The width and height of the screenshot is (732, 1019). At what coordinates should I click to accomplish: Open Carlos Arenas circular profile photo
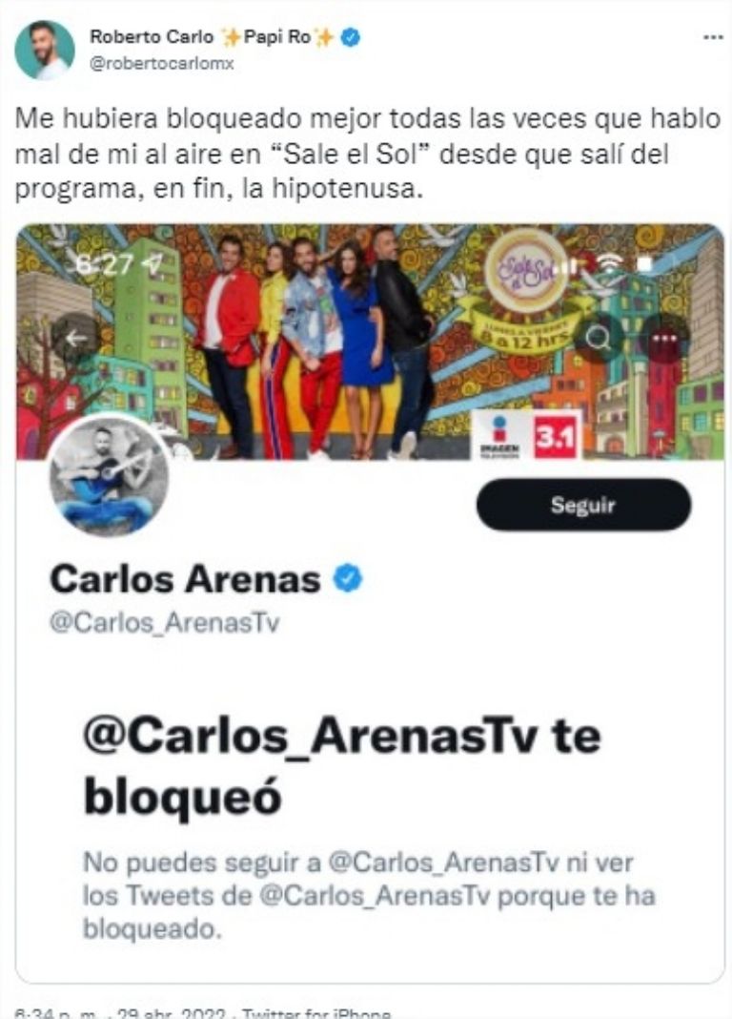point(109,474)
